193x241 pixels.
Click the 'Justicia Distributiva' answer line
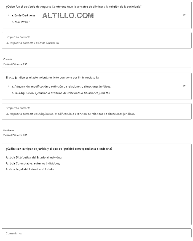point(34,157)
